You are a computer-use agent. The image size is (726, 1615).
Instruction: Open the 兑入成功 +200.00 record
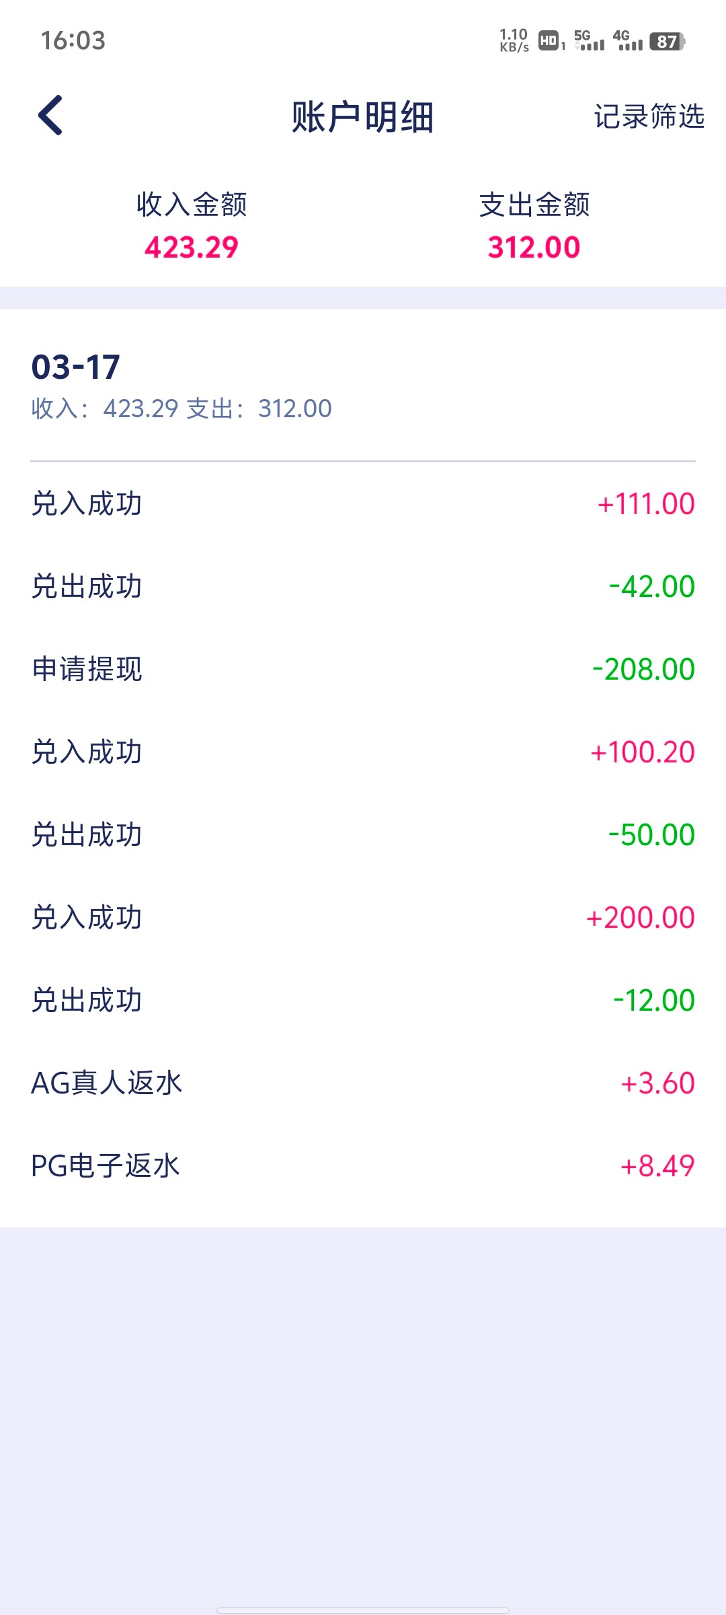[363, 918]
